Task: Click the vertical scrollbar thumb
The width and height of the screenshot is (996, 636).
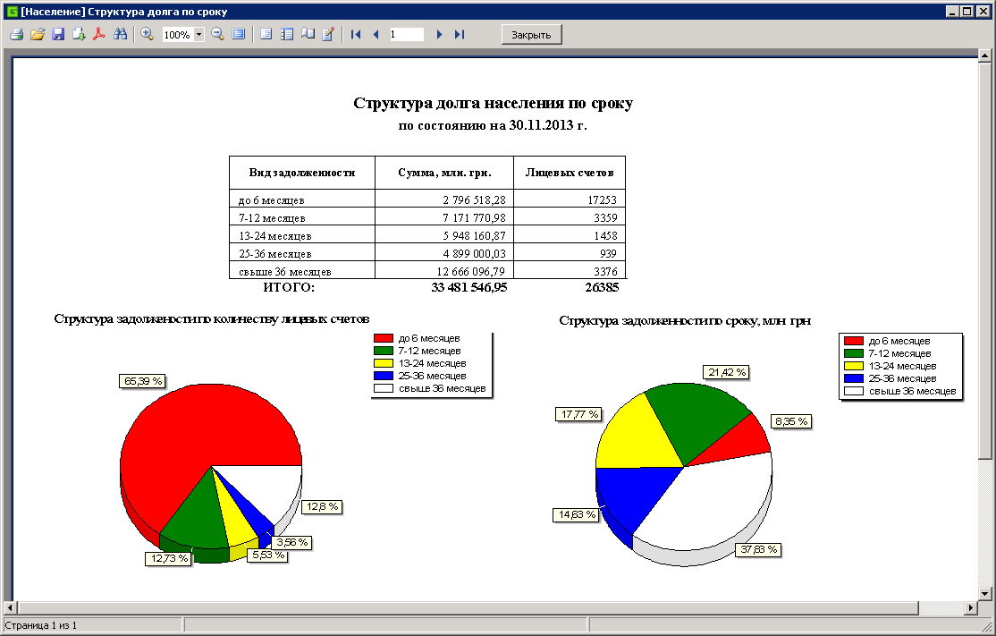Action: click(x=984, y=260)
